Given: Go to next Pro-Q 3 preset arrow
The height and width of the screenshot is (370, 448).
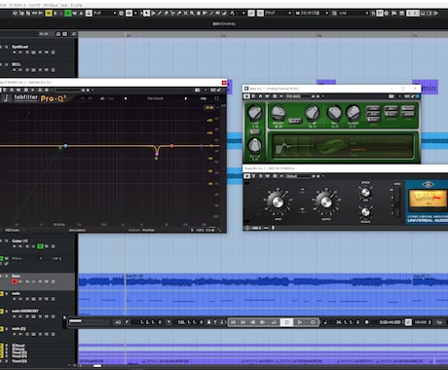Looking at the screenshot, I should tap(186, 98).
